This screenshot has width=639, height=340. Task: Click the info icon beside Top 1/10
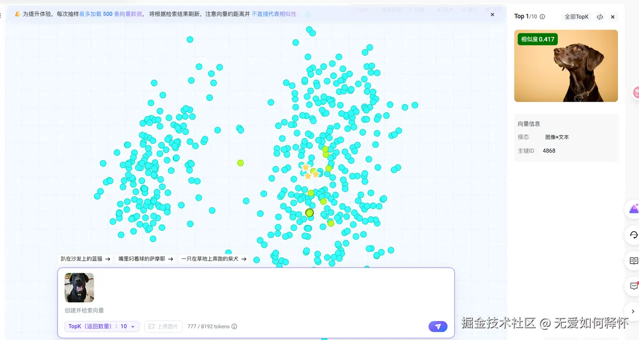[x=542, y=16]
